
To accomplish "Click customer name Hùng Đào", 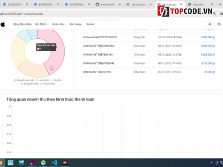I will tap(140, 37).
